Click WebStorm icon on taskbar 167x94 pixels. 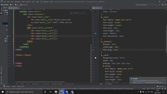[61, 92]
